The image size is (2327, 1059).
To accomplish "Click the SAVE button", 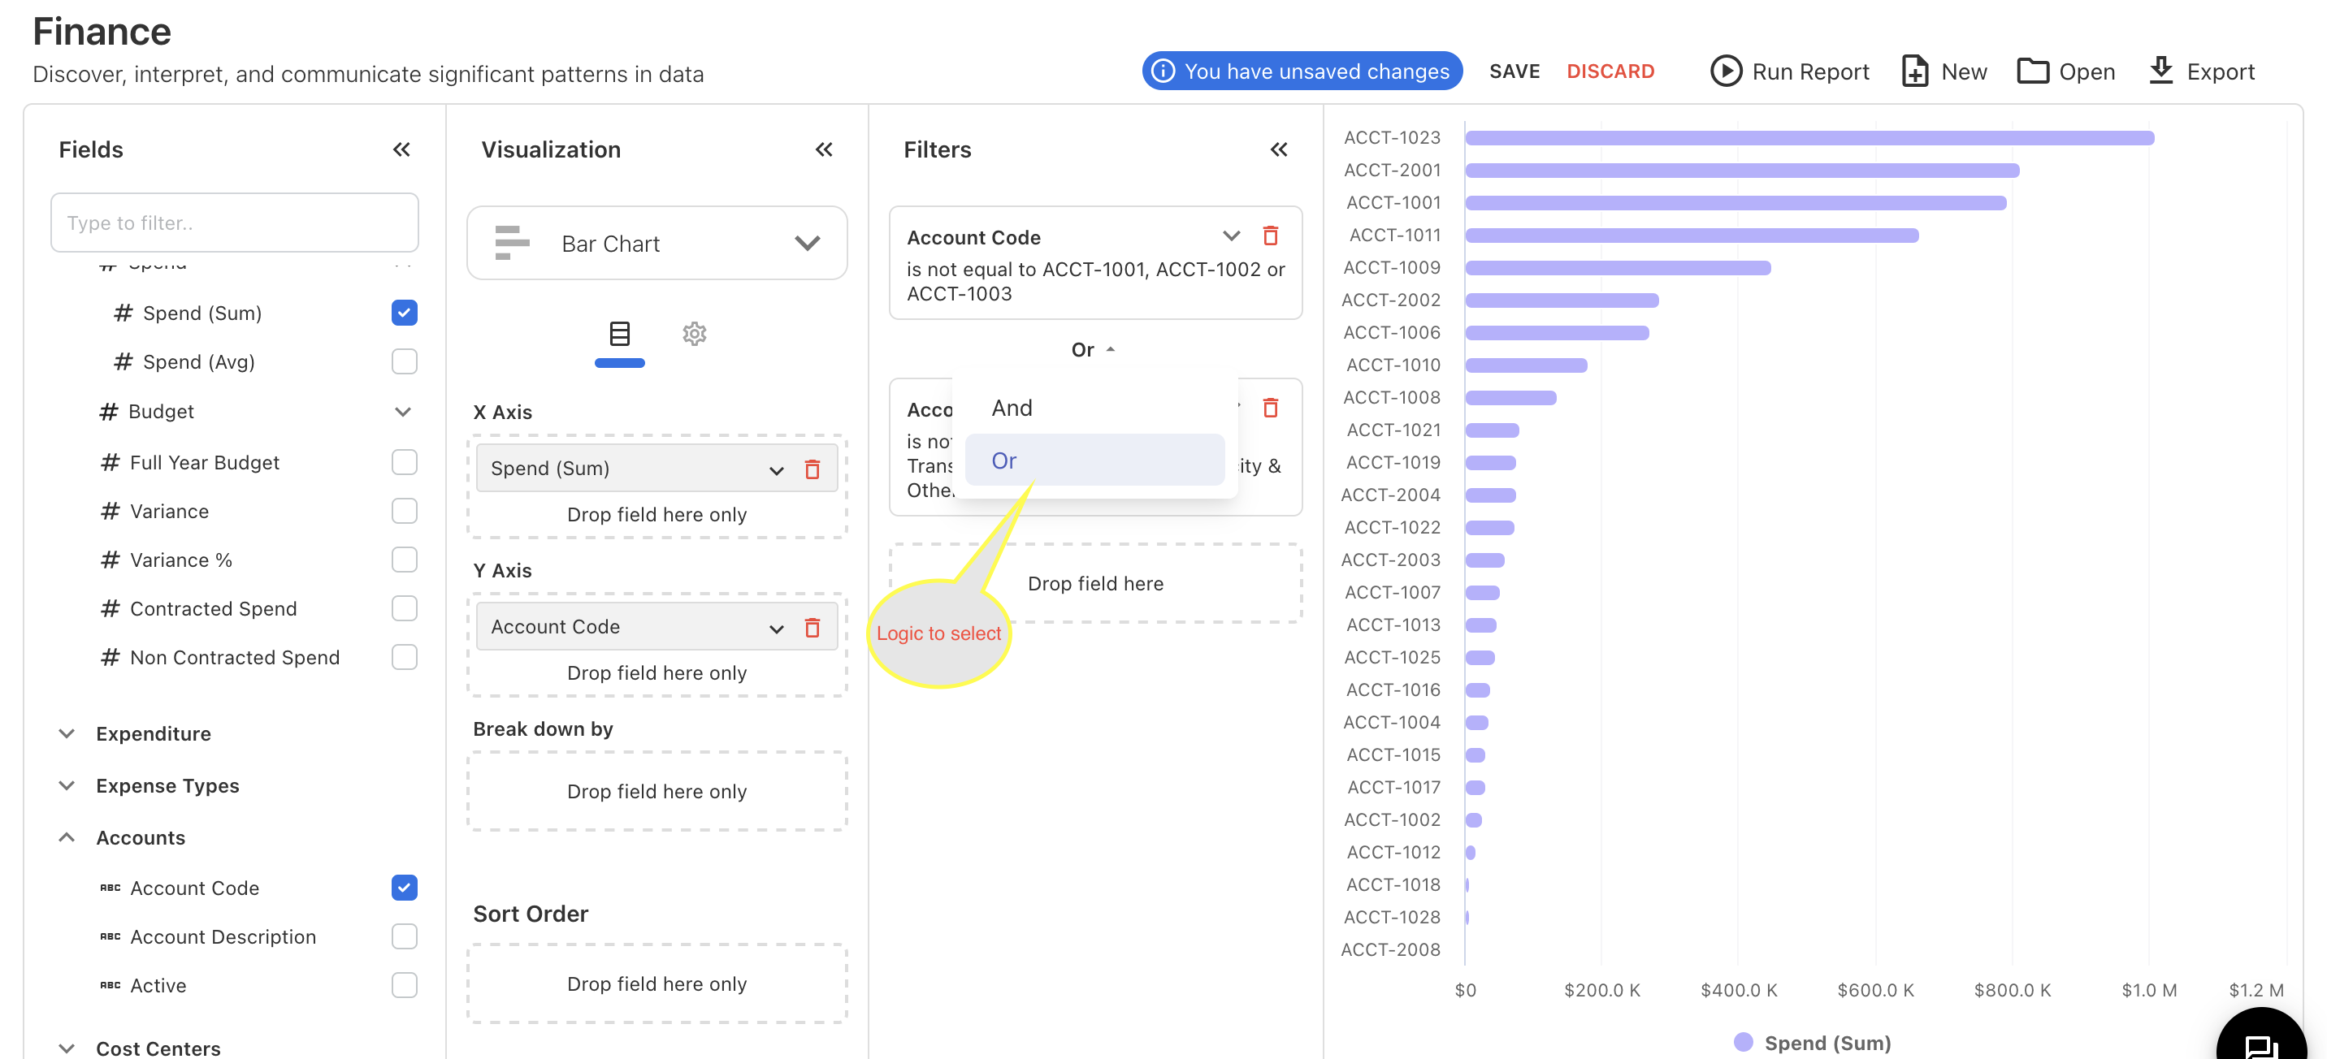I will pos(1514,71).
